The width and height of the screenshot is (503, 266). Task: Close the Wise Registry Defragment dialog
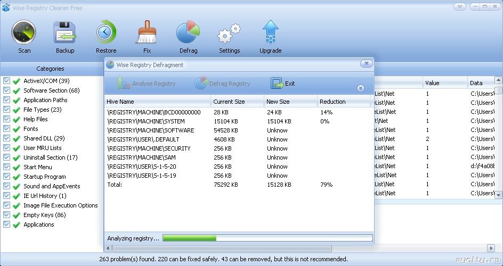[366, 64]
